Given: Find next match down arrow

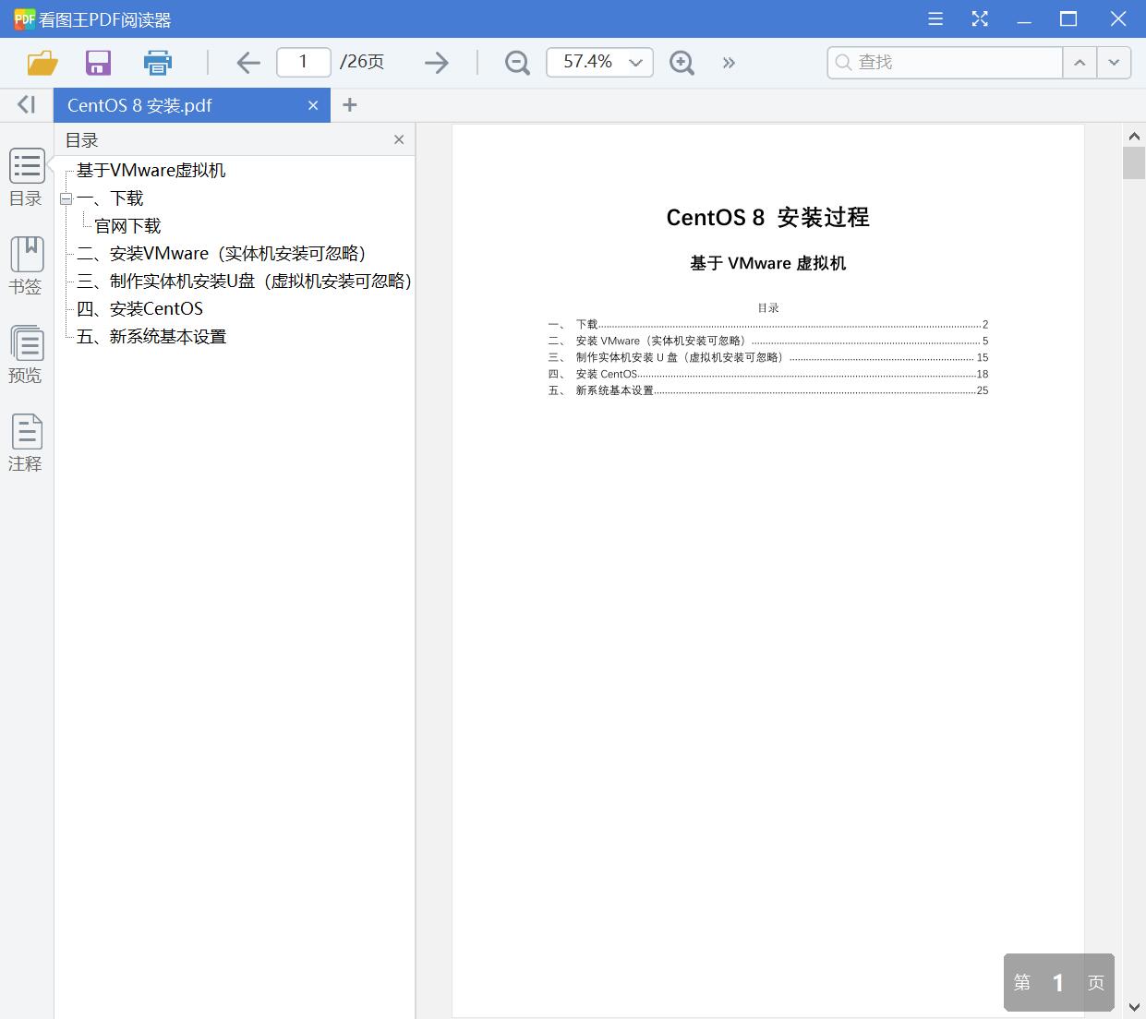Looking at the screenshot, I should [x=1114, y=62].
